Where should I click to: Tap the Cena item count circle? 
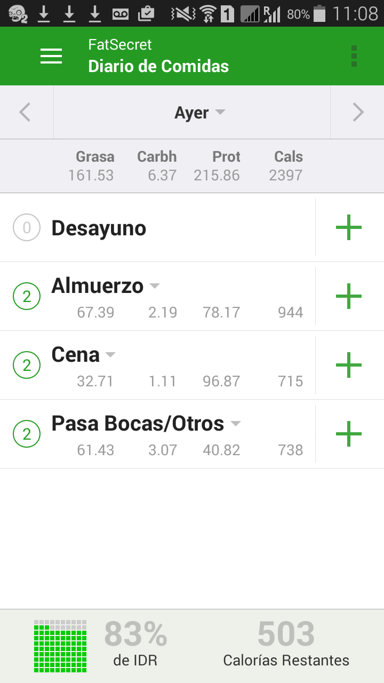click(27, 365)
